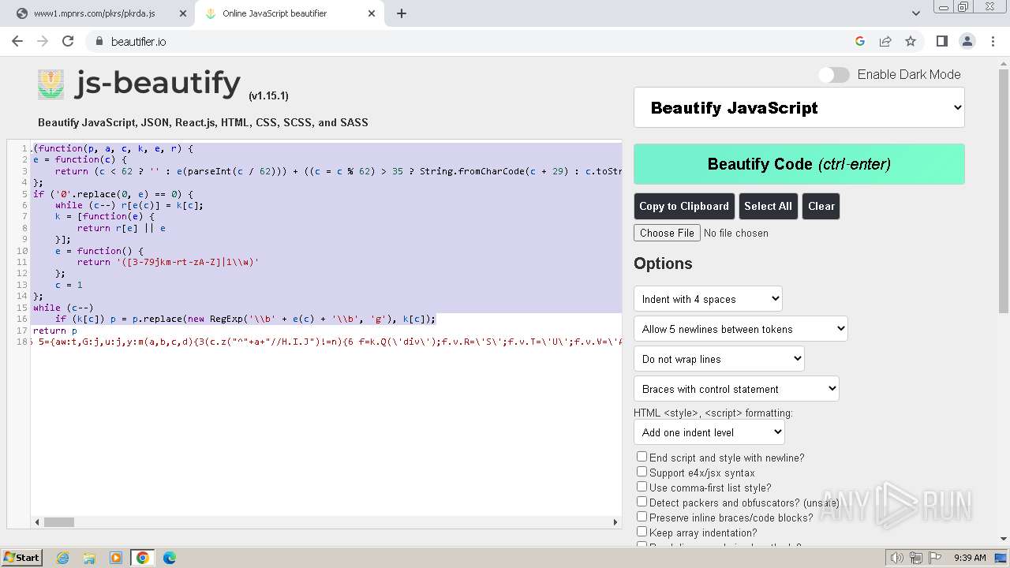1010x568 pixels.
Task: Go back with the browser back arrow
Action: click(17, 41)
